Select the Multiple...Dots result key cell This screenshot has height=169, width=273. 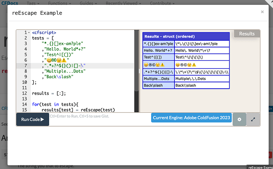pyautogui.click(x=158, y=79)
